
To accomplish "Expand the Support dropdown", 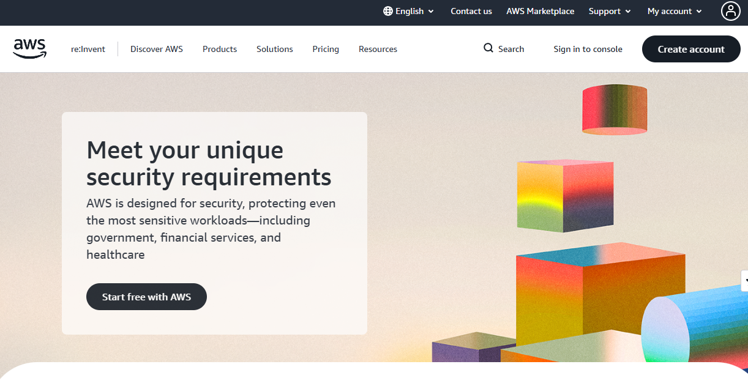I will click(610, 11).
